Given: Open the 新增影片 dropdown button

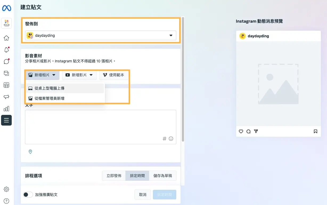Looking at the screenshot, I should pos(79,75).
